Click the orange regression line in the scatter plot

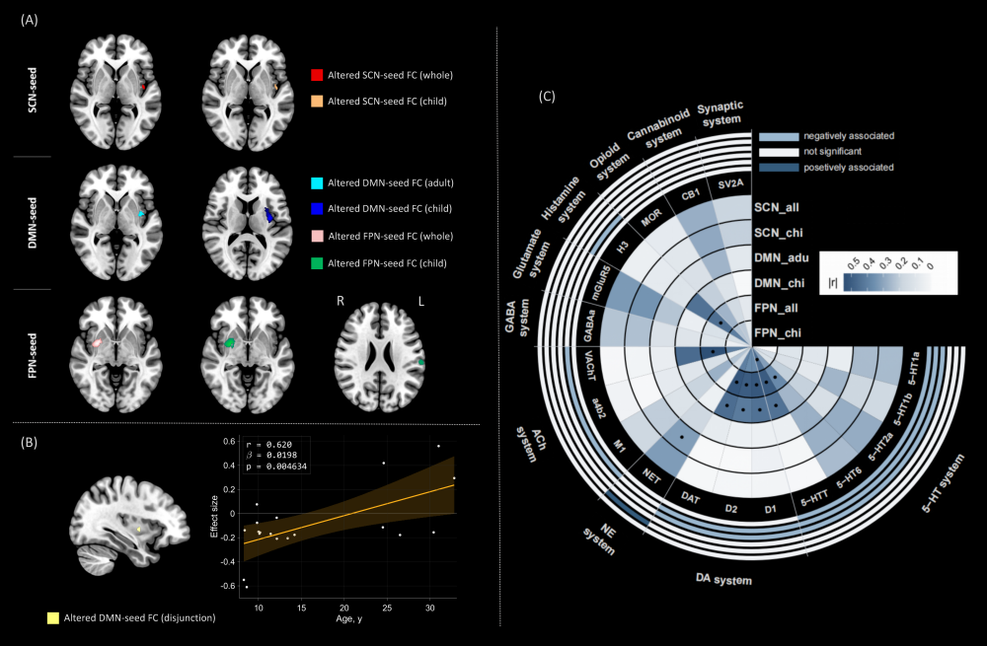click(x=348, y=514)
